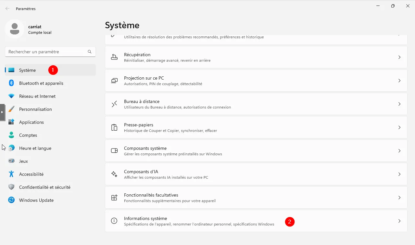Open the Applications category
The width and height of the screenshot is (415, 245).
(31, 122)
